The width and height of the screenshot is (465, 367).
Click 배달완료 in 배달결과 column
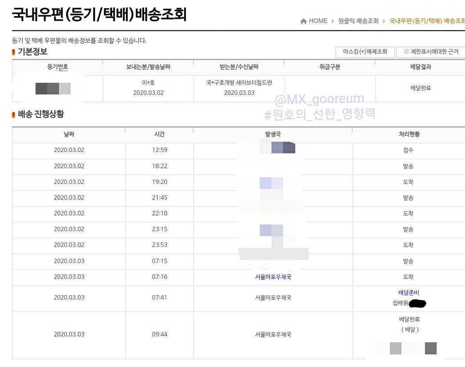[x=420, y=88]
